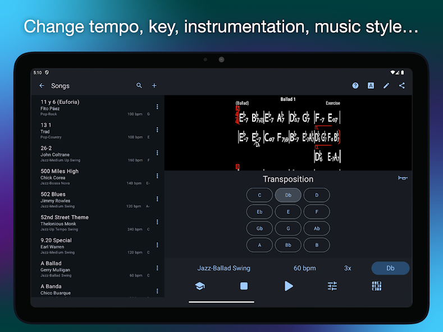443x332 pixels.
Task: Open the options menu for 502 Blues
Action: pos(157,199)
